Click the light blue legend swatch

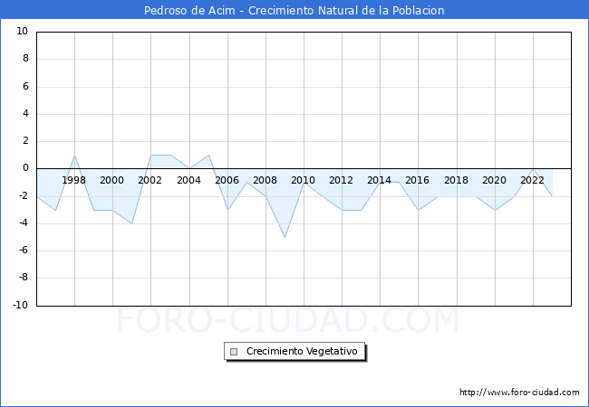click(234, 352)
